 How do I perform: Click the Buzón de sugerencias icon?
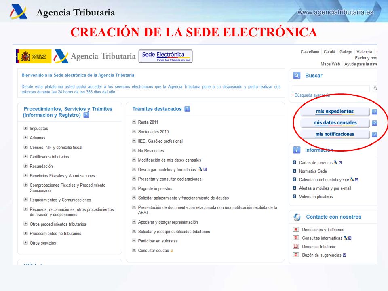tap(296, 255)
